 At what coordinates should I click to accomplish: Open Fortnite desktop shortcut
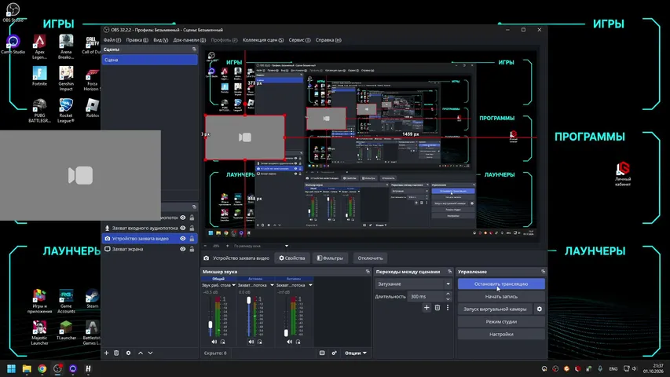(39, 76)
